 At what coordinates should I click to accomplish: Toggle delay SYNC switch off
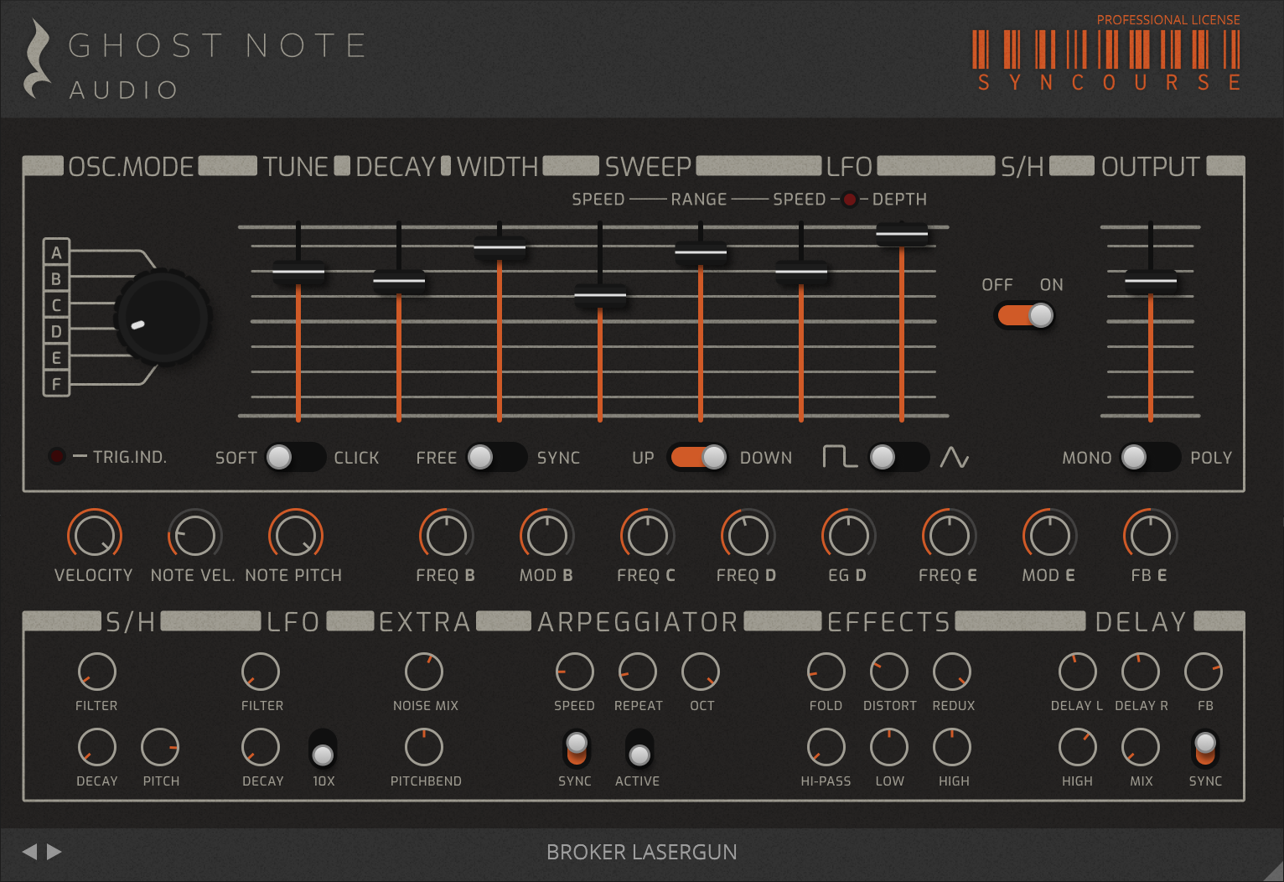[1205, 756]
